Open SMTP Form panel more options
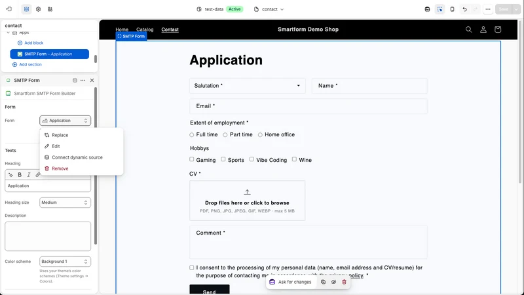 click(83, 80)
